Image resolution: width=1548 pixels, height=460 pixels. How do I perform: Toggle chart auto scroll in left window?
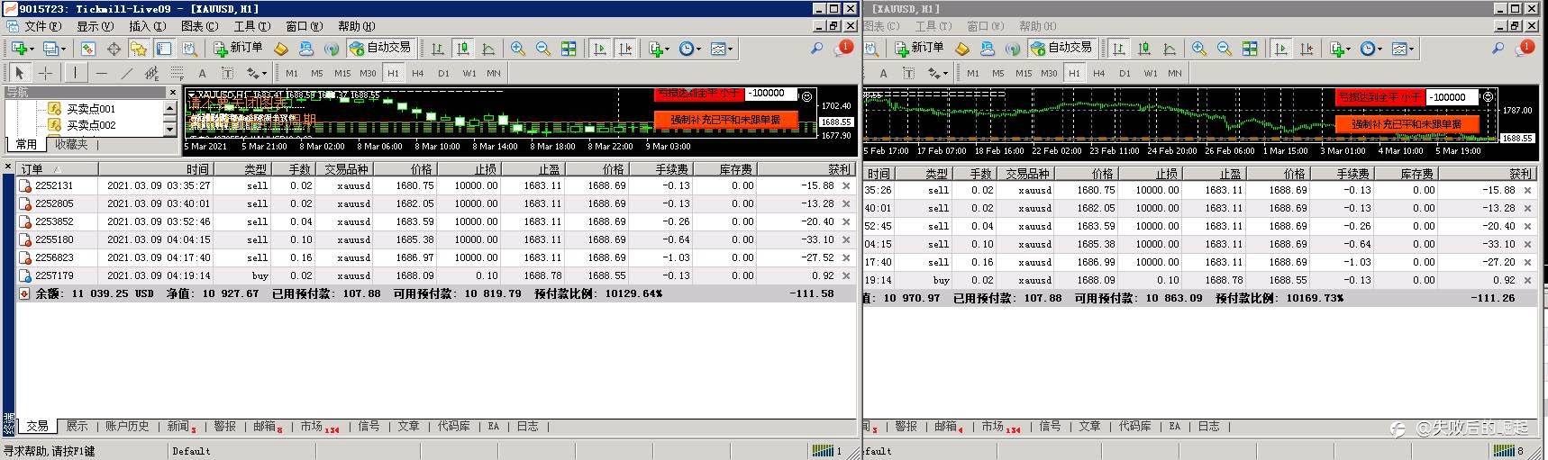600,49
